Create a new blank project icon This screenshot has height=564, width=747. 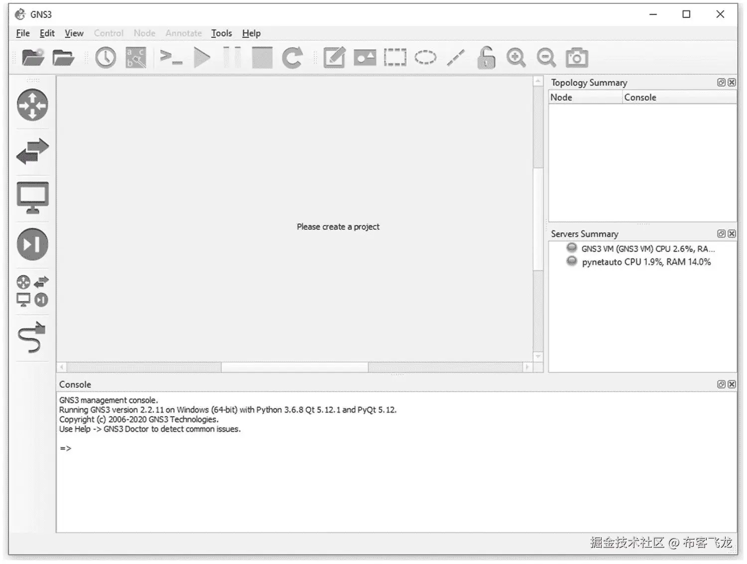pos(33,58)
